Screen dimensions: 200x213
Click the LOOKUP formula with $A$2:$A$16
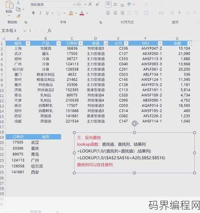[x=121, y=158]
